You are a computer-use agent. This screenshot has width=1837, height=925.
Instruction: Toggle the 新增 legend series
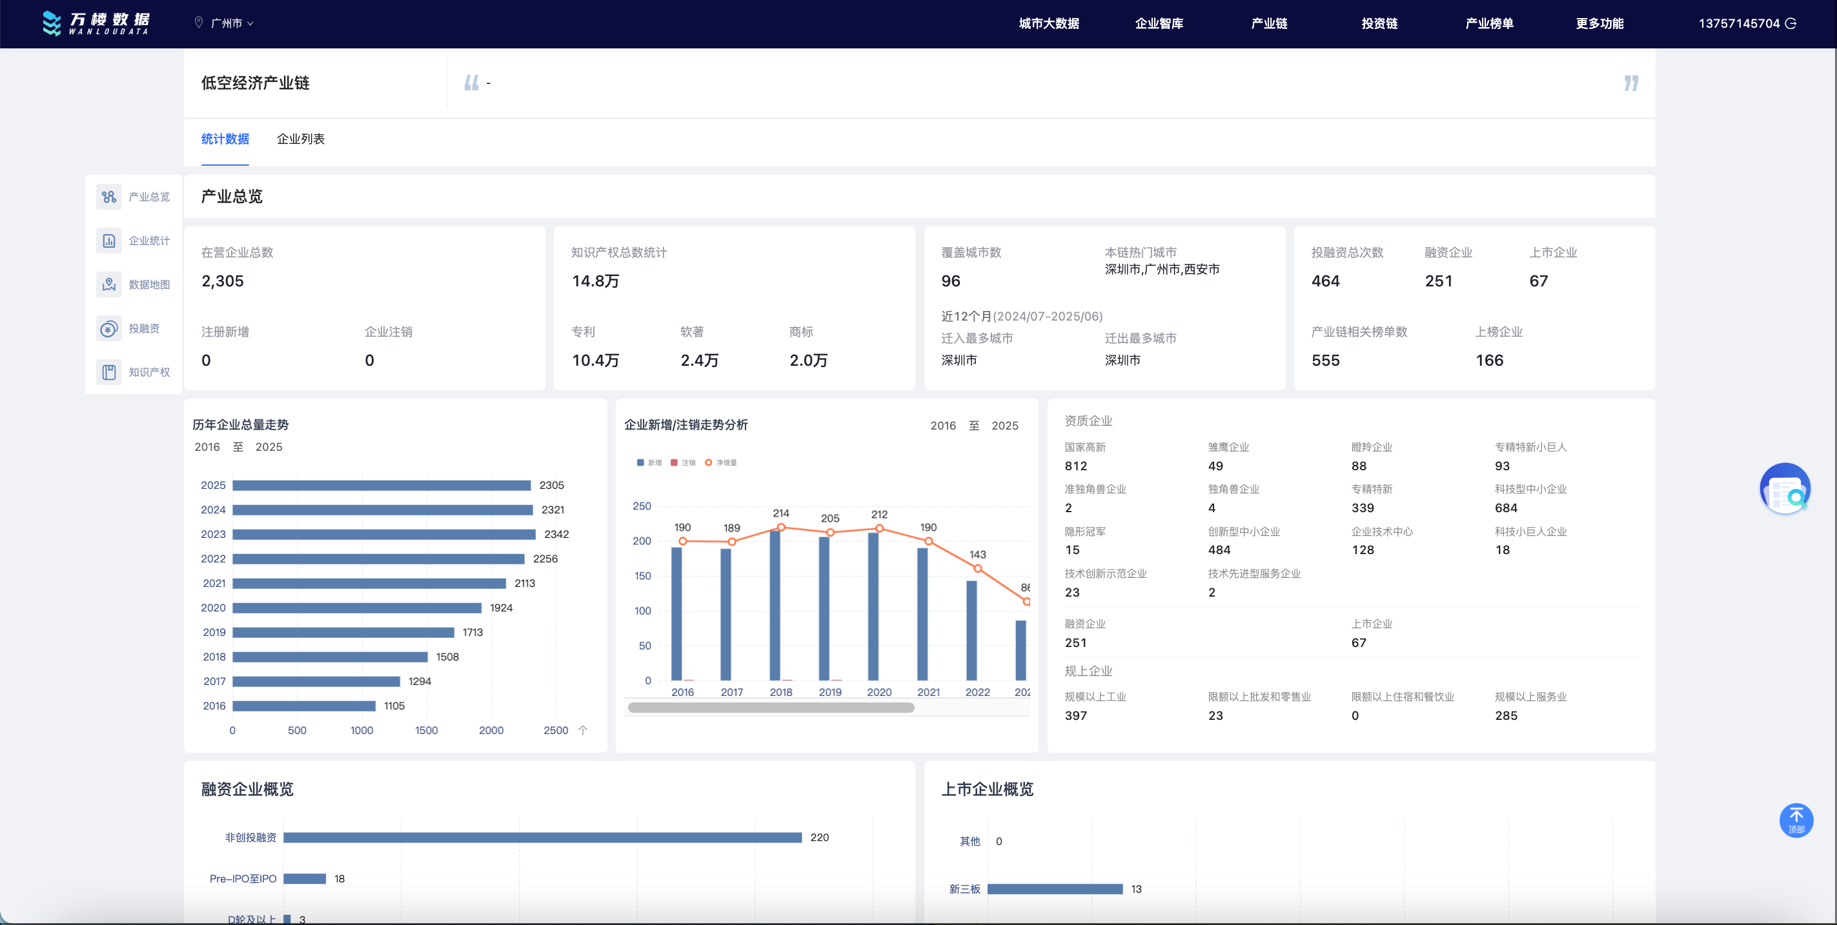pyautogui.click(x=649, y=463)
